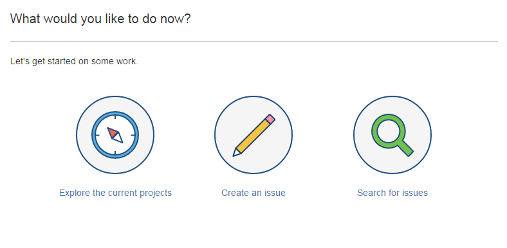Open the Explore the current projects link
The image size is (507, 248).
pos(115,193)
